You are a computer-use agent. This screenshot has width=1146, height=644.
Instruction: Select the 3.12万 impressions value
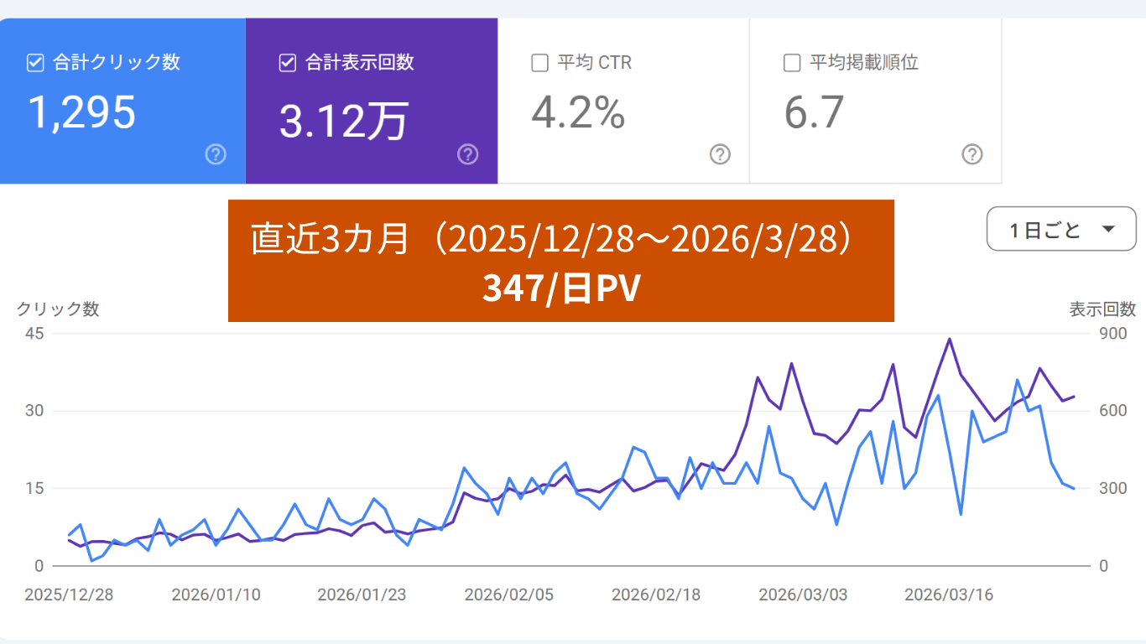tap(343, 121)
